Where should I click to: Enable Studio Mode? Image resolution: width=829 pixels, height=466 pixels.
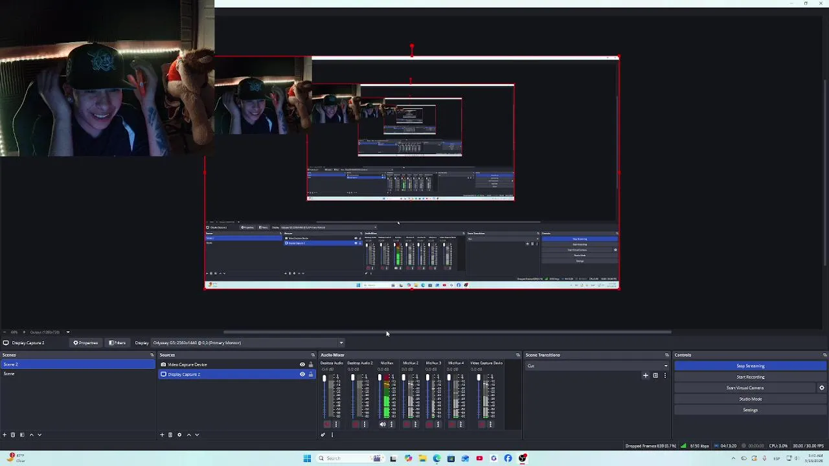(750, 399)
